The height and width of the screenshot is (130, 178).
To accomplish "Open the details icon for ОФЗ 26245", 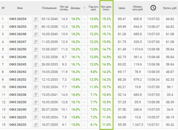I will click(36, 64).
